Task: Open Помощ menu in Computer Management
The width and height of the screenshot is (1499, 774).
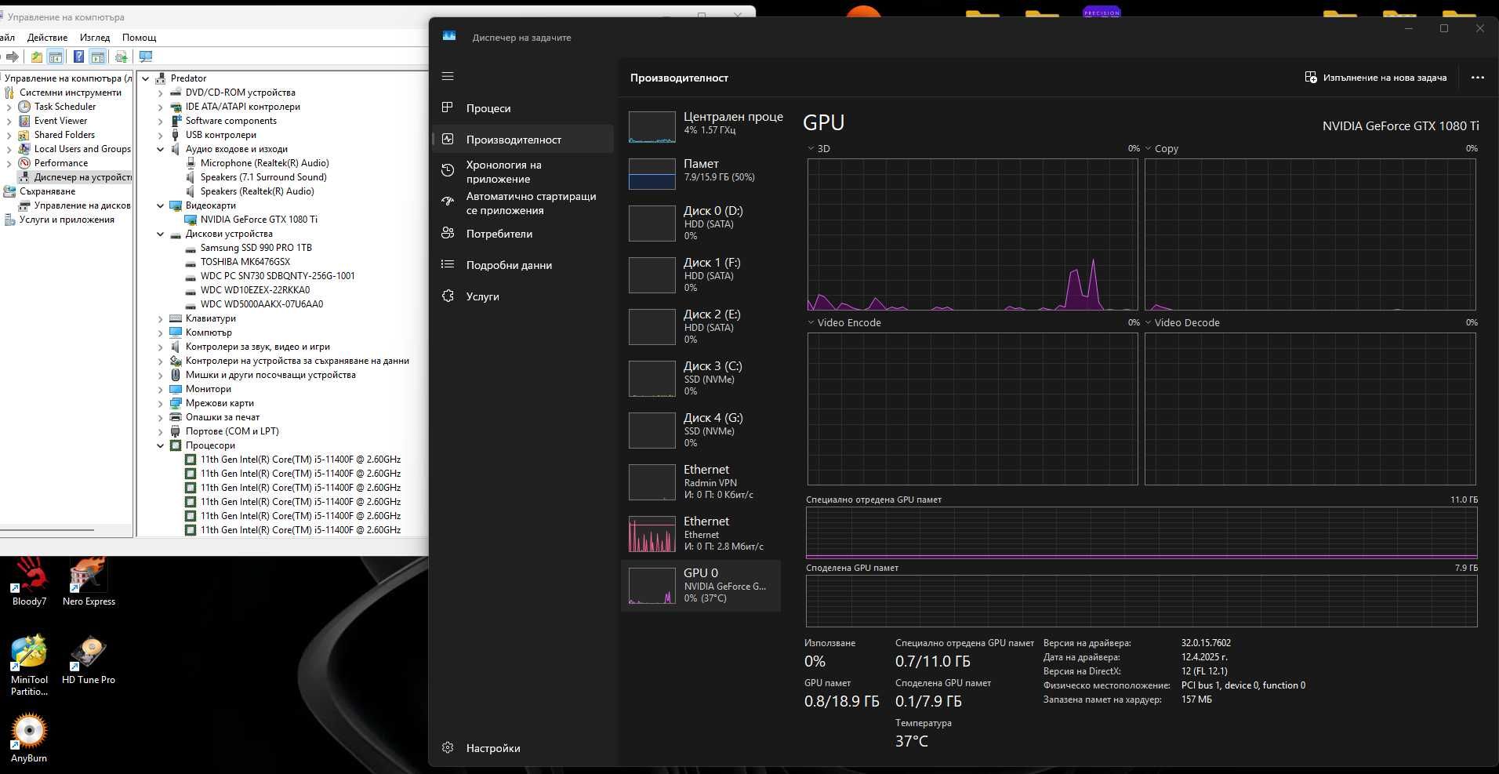Action: [139, 38]
